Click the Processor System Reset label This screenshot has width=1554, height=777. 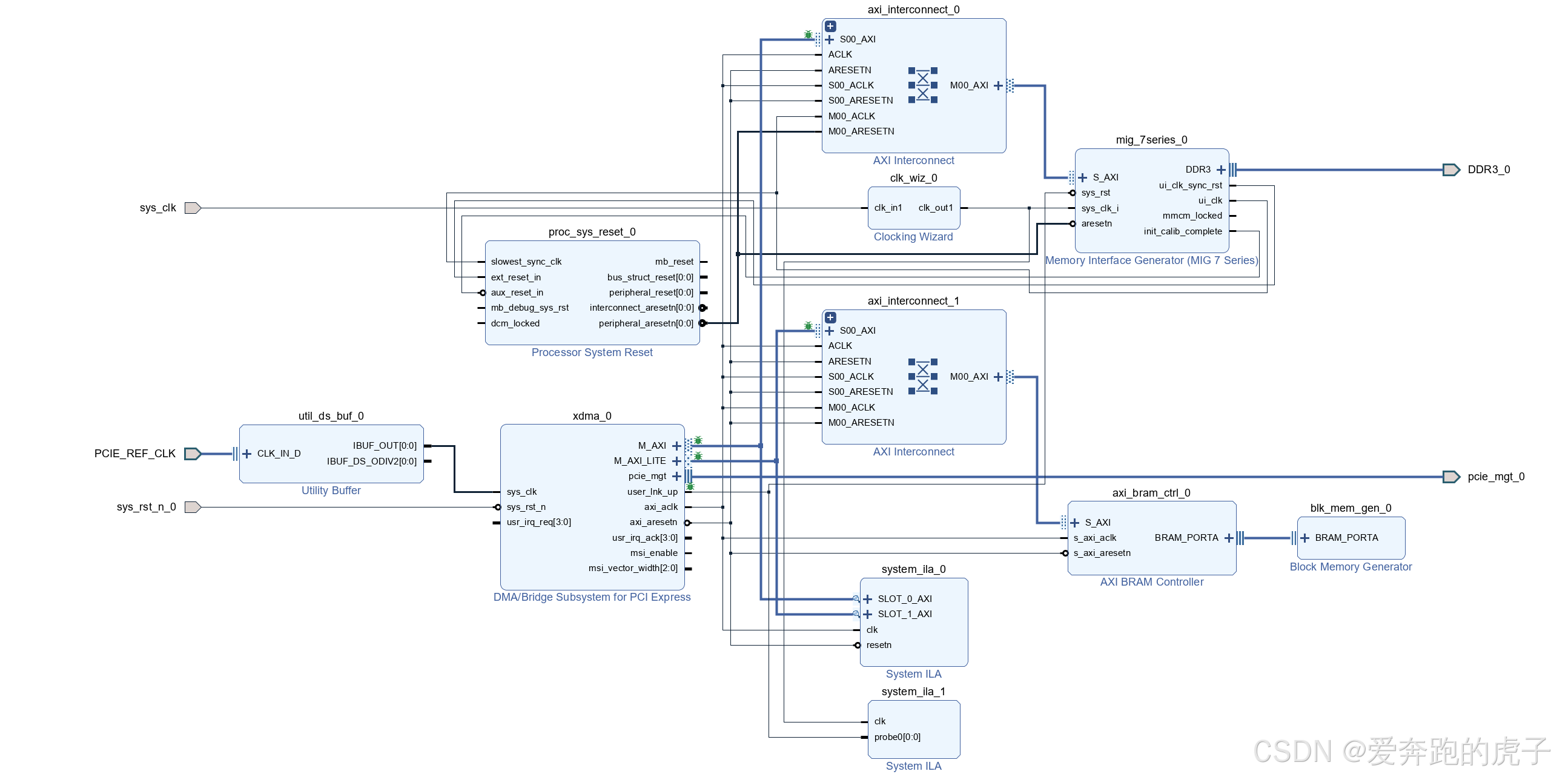click(x=592, y=353)
